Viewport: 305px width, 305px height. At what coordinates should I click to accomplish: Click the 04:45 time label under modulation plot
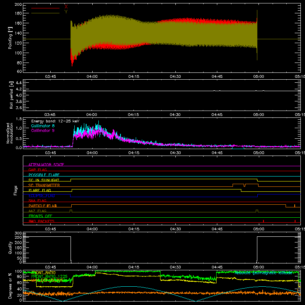pos(217,153)
